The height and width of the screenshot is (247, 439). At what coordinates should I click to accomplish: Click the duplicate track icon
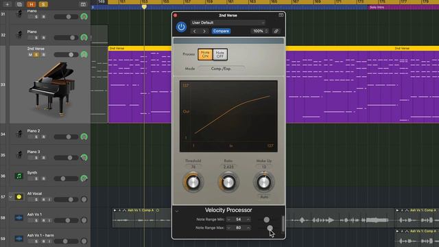19,4
